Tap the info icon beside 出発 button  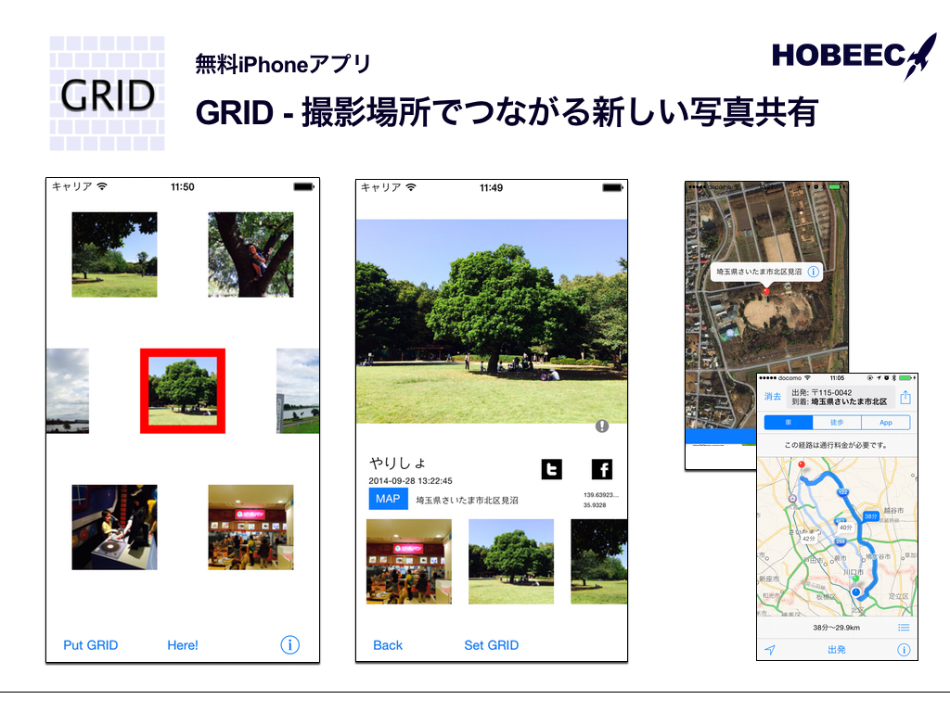tap(904, 650)
